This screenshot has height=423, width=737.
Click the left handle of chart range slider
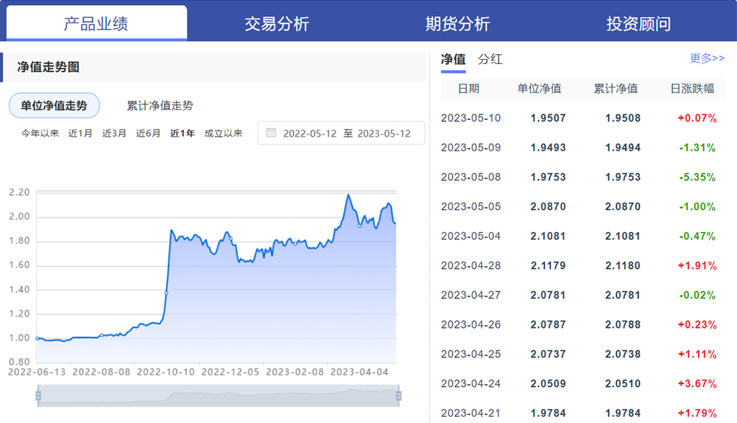(x=38, y=395)
